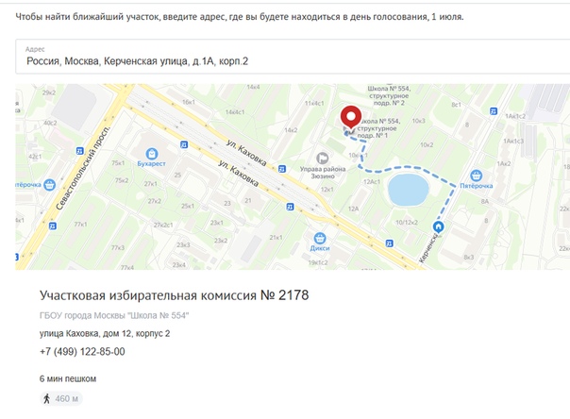Click the pedestrian icon next to 460 м
The height and width of the screenshot is (419, 570).
point(46,398)
